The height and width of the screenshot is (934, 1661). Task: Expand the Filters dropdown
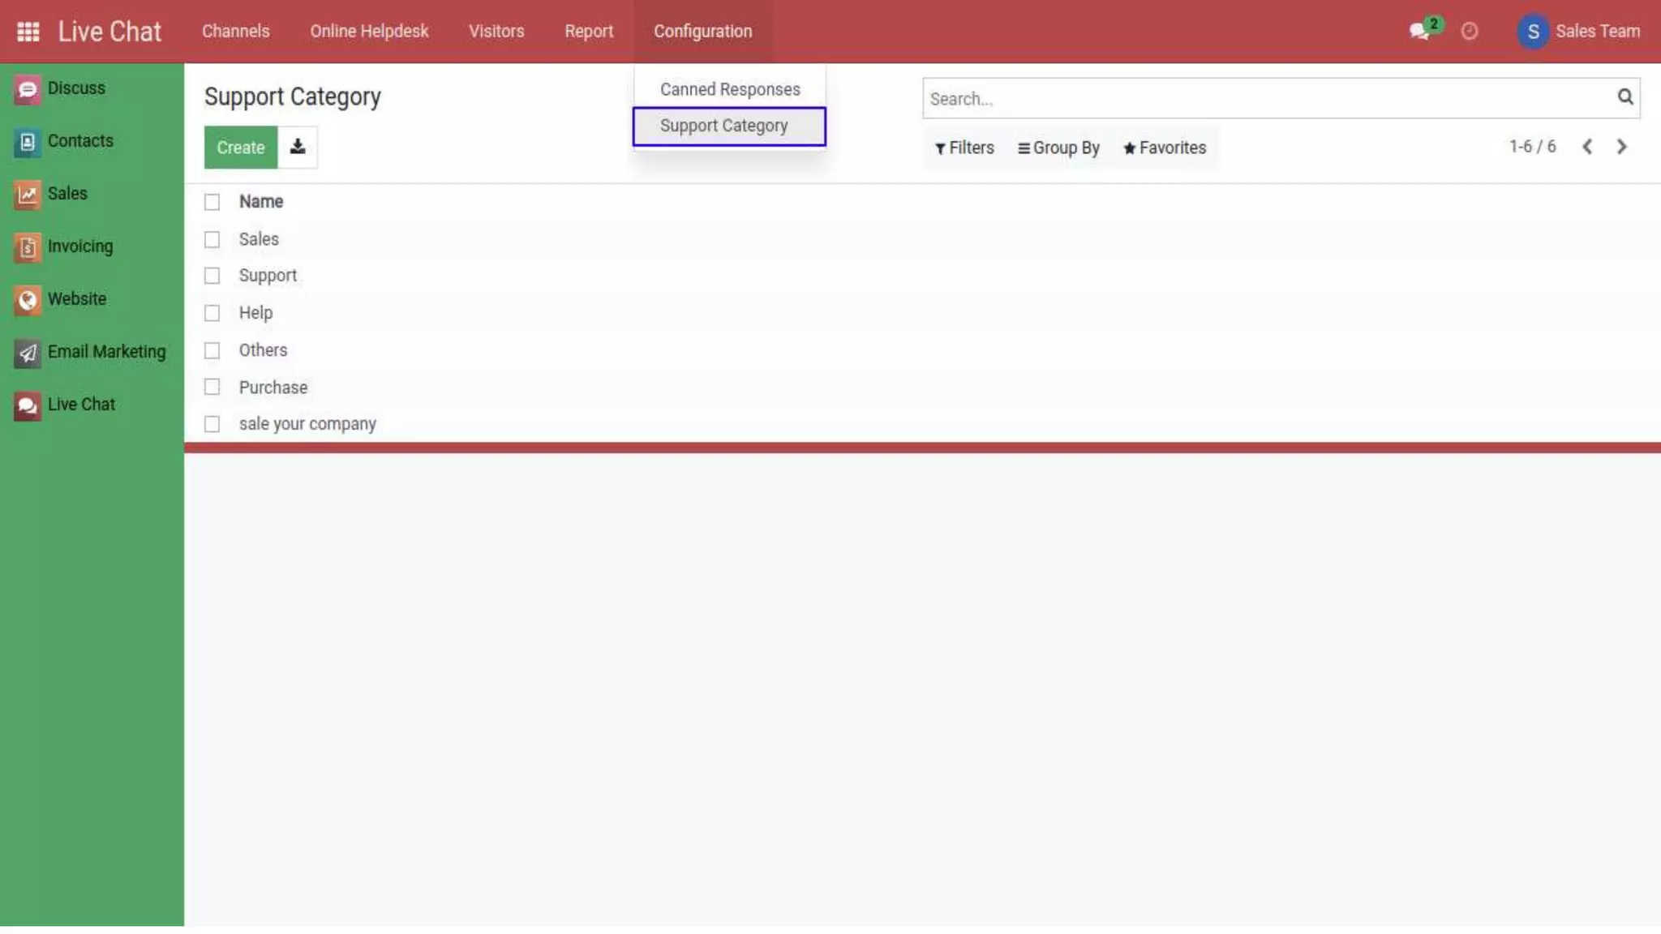coord(964,148)
